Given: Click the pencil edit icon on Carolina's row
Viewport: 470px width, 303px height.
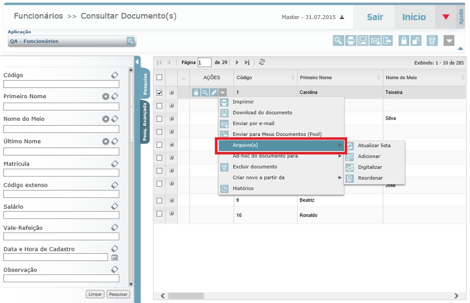Looking at the screenshot, I should [x=213, y=92].
